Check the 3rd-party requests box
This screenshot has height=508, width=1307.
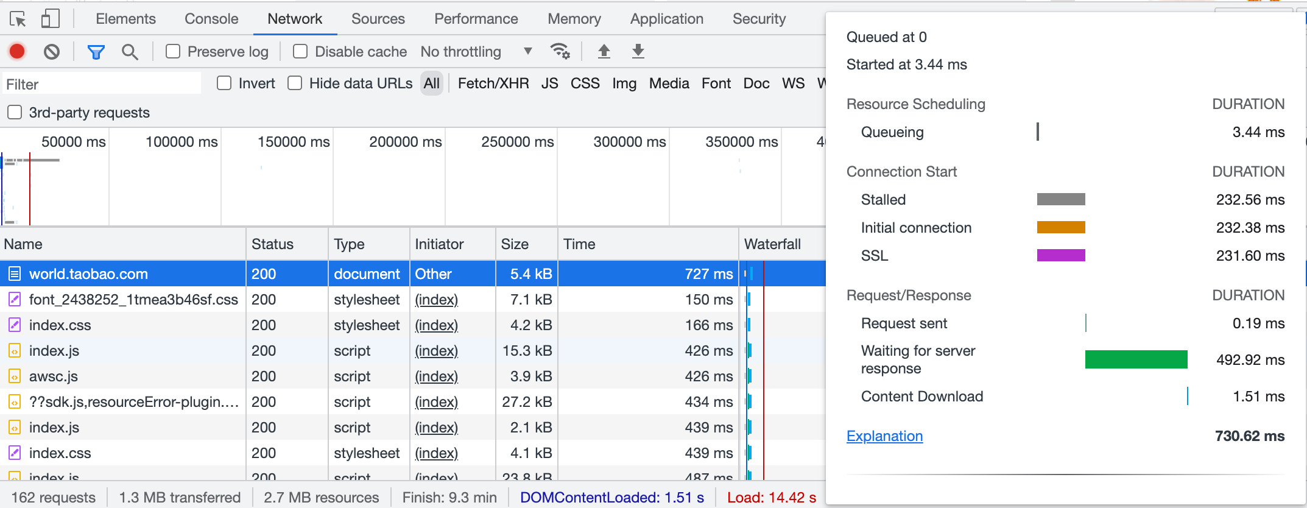pyautogui.click(x=15, y=113)
